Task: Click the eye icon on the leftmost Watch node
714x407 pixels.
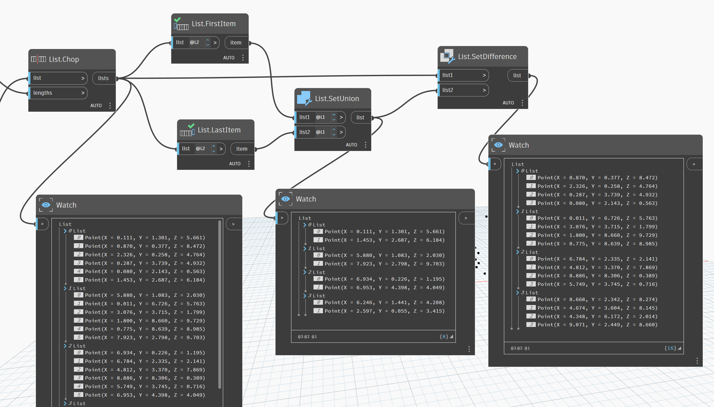Action: pyautogui.click(x=46, y=205)
